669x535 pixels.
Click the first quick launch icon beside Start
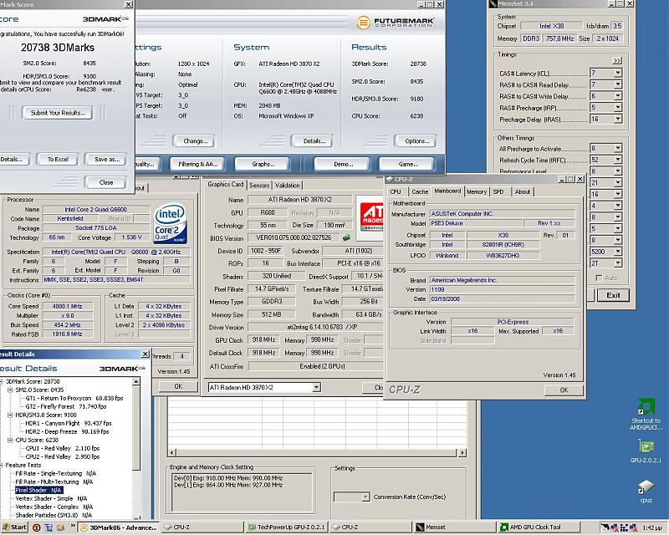(36, 527)
